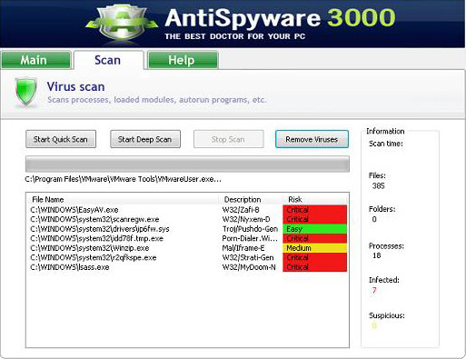Click the Porn-Dialer description cell
The width and height of the screenshot is (466, 359).
(250, 238)
